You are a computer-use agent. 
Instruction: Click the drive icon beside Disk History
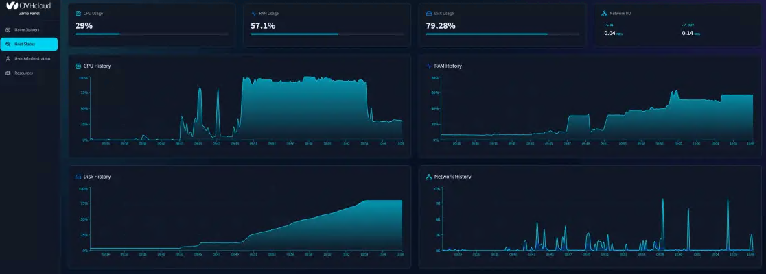click(78, 177)
